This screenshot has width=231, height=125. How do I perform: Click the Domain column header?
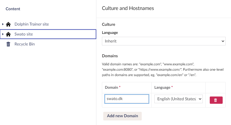111,87
